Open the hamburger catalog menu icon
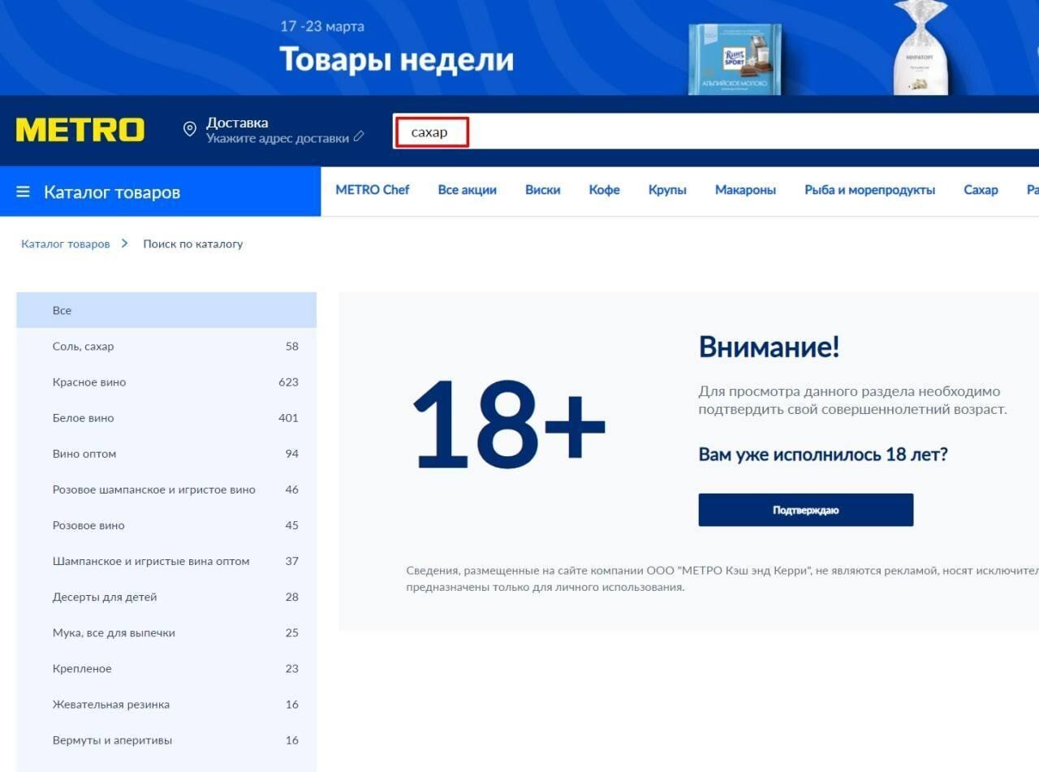This screenshot has width=1039, height=772. click(24, 192)
